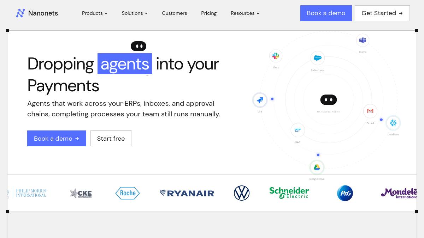The image size is (424, 238).
Task: Click the Volkswagen logo
Action: pyautogui.click(x=242, y=193)
